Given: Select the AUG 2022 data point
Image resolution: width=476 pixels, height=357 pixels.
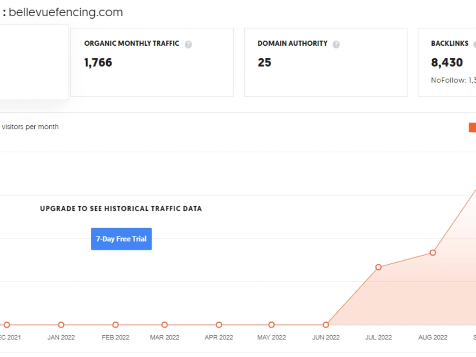Looking at the screenshot, I should [433, 253].
